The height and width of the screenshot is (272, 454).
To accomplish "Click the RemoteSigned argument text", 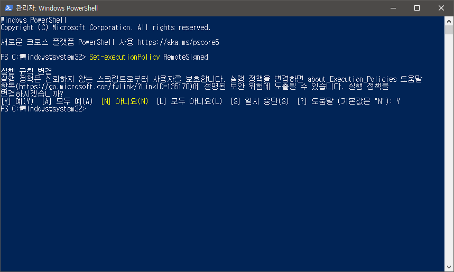I will 186,57.
